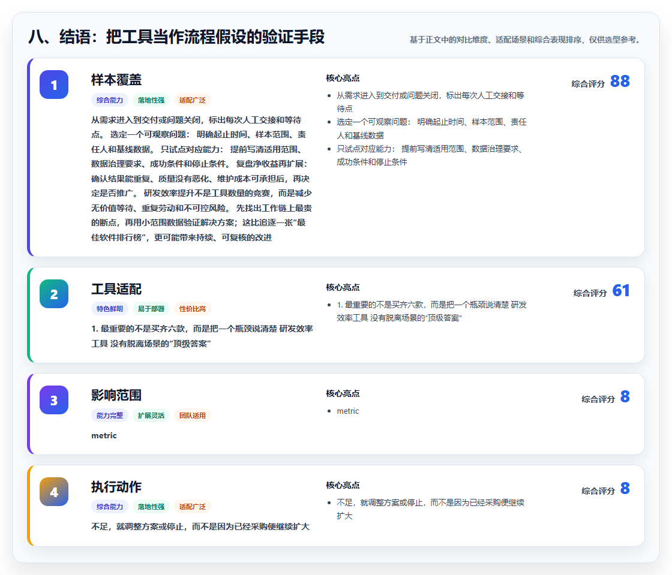Click the score value 88
The width and height of the screenshot is (672, 575).
620,82
